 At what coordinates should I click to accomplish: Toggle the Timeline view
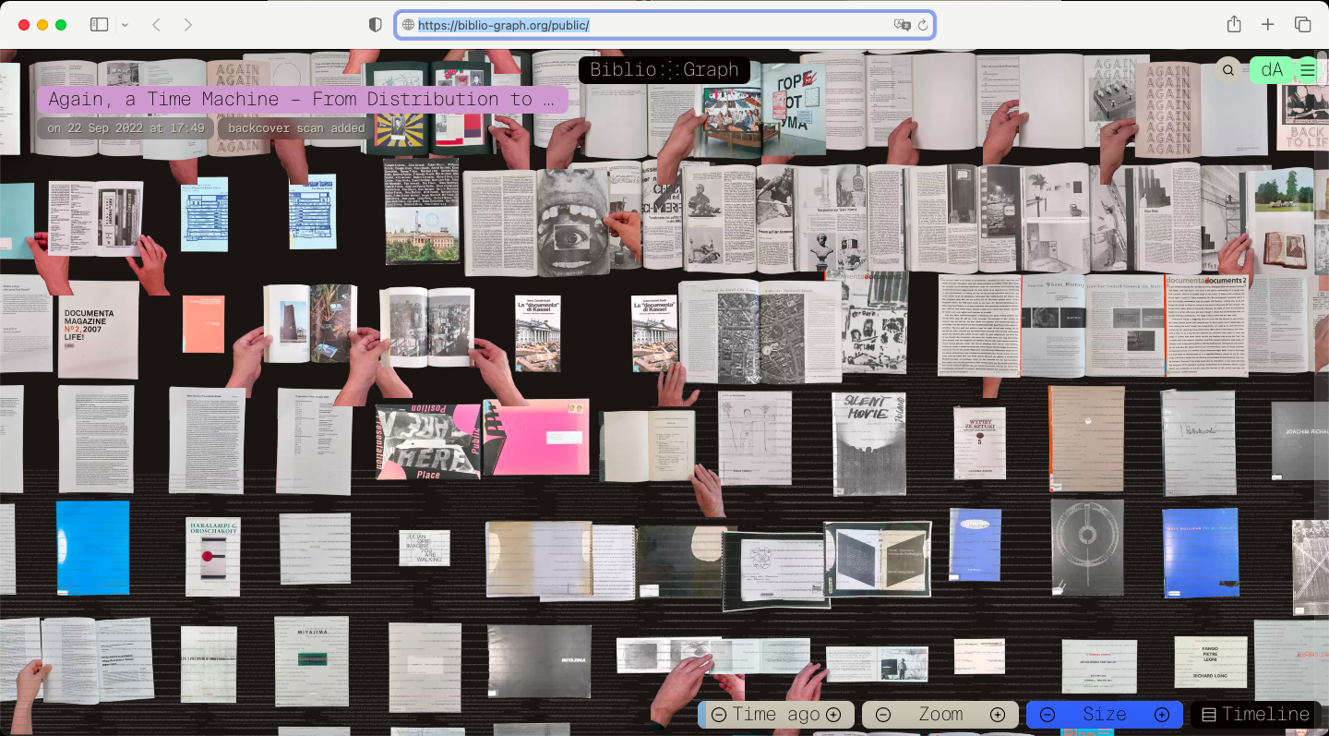(x=1255, y=715)
